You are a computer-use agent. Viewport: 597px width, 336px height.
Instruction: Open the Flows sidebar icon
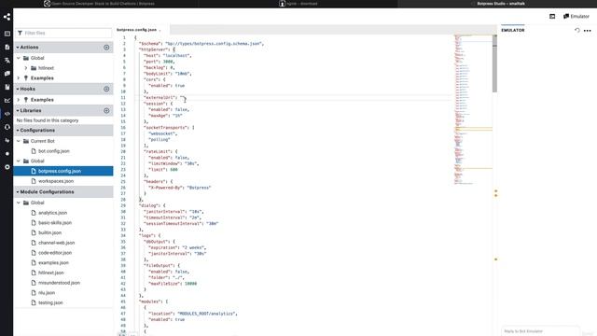pyautogui.click(x=7, y=34)
